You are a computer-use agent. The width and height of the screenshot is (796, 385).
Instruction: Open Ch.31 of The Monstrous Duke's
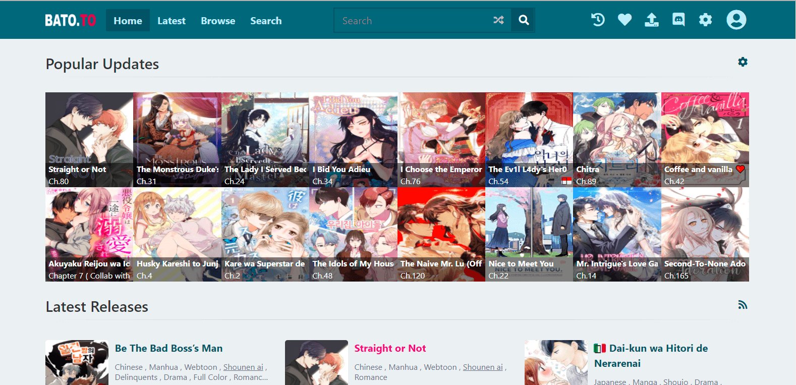(146, 181)
